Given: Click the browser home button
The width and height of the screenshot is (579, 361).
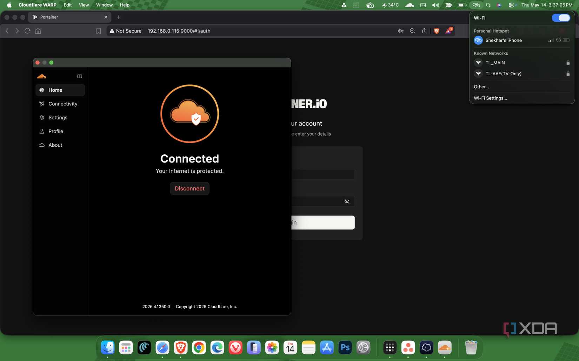Looking at the screenshot, I should 38,31.
